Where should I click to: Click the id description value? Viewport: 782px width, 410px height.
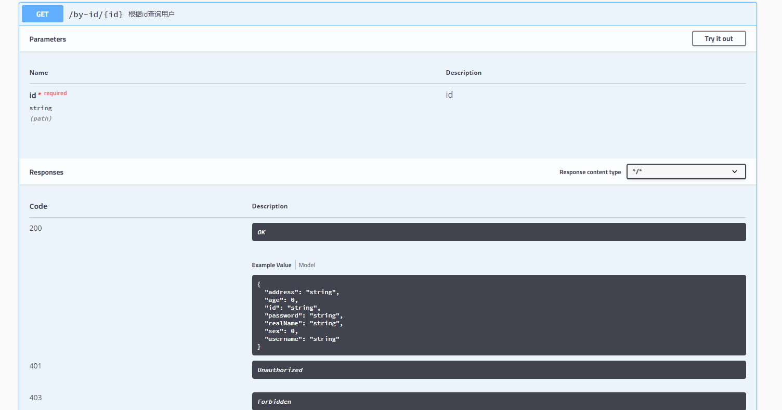[449, 95]
